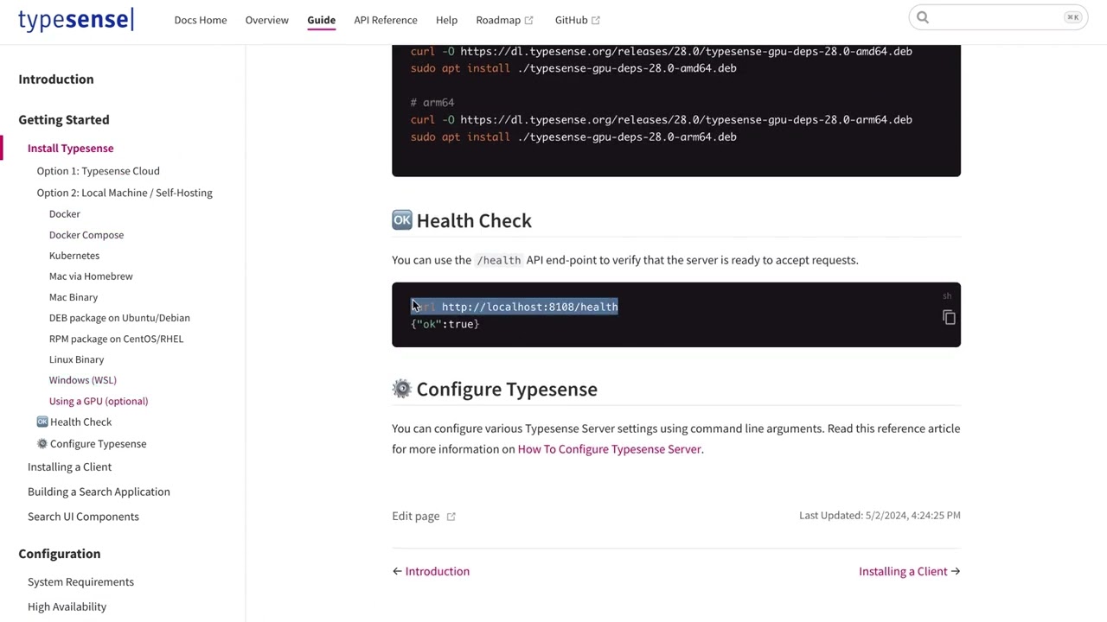Image resolution: width=1107 pixels, height=622 pixels.
Task: Click external link icon beside Edit page
Action: tap(451, 517)
